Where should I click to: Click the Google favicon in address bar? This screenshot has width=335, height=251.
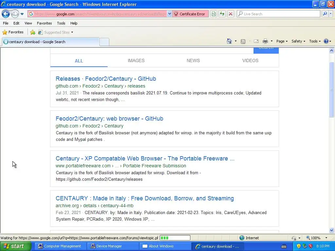(31, 14)
